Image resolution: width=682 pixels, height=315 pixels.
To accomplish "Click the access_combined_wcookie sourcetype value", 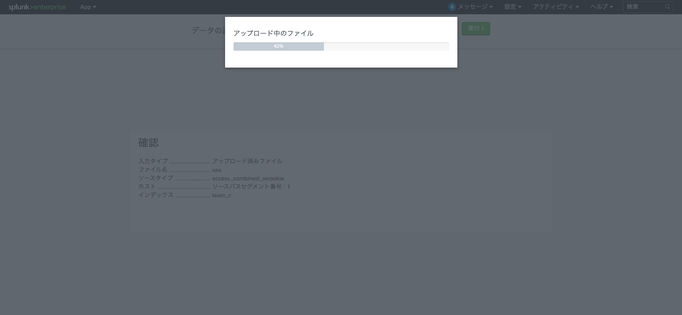I will pos(248,178).
